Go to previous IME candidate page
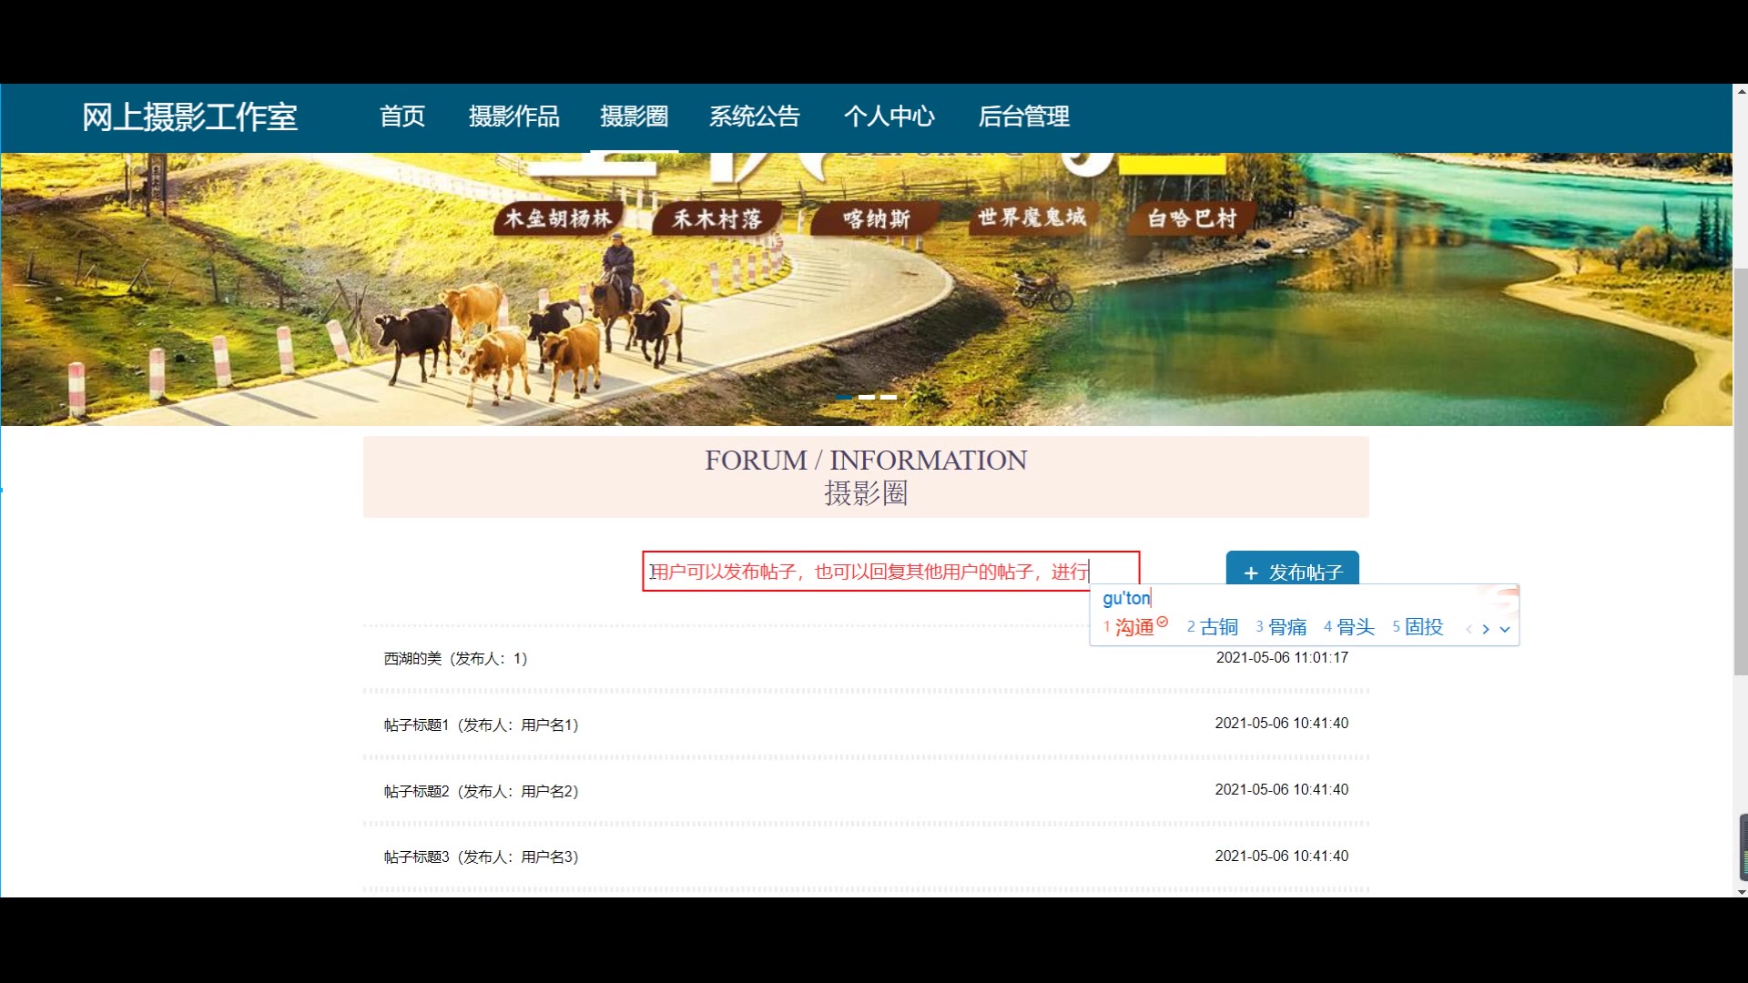Viewport: 1748px width, 983px height. coord(1469,629)
